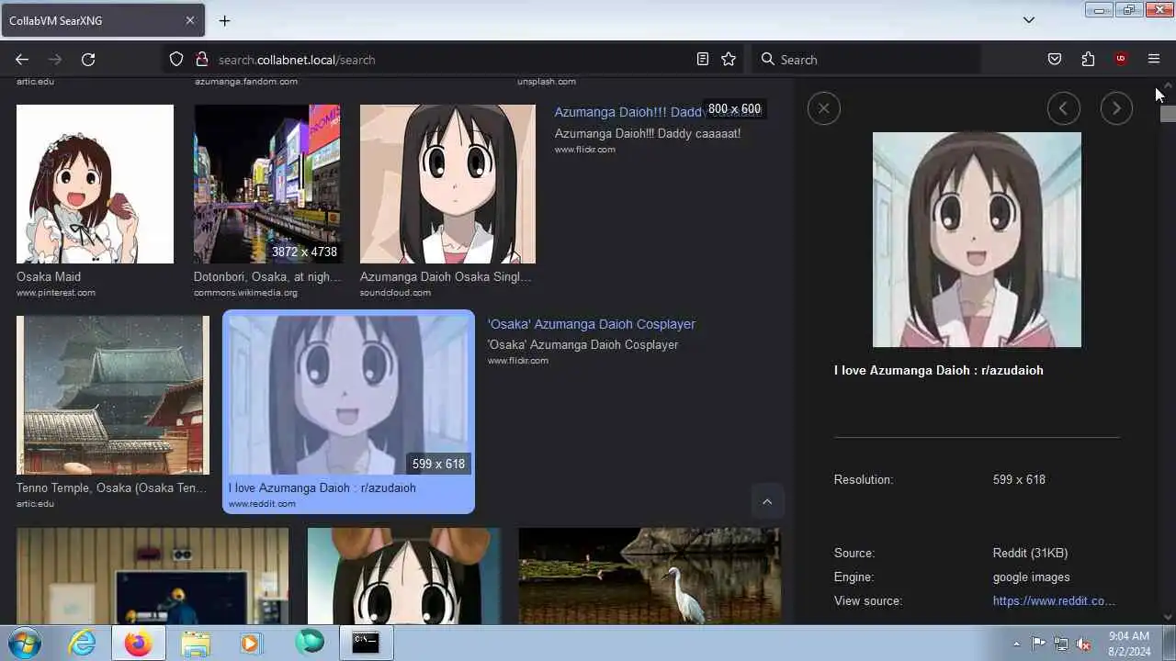This screenshot has width=1176, height=661.
Task: Reload the current page
Action: (88, 60)
